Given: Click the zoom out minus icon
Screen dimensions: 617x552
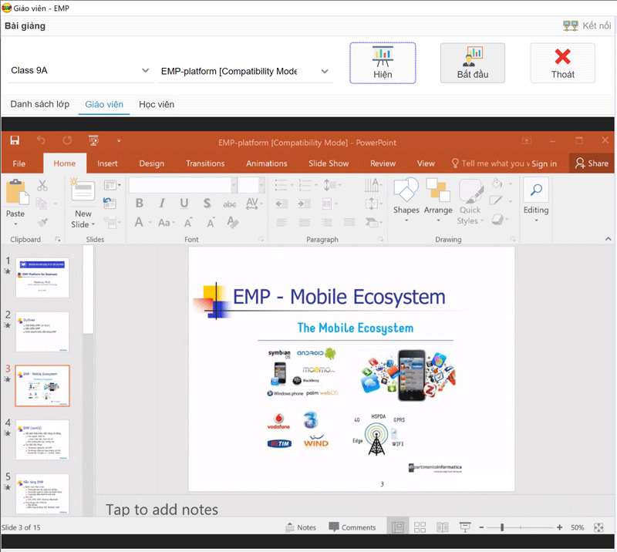Looking at the screenshot, I should [481, 527].
